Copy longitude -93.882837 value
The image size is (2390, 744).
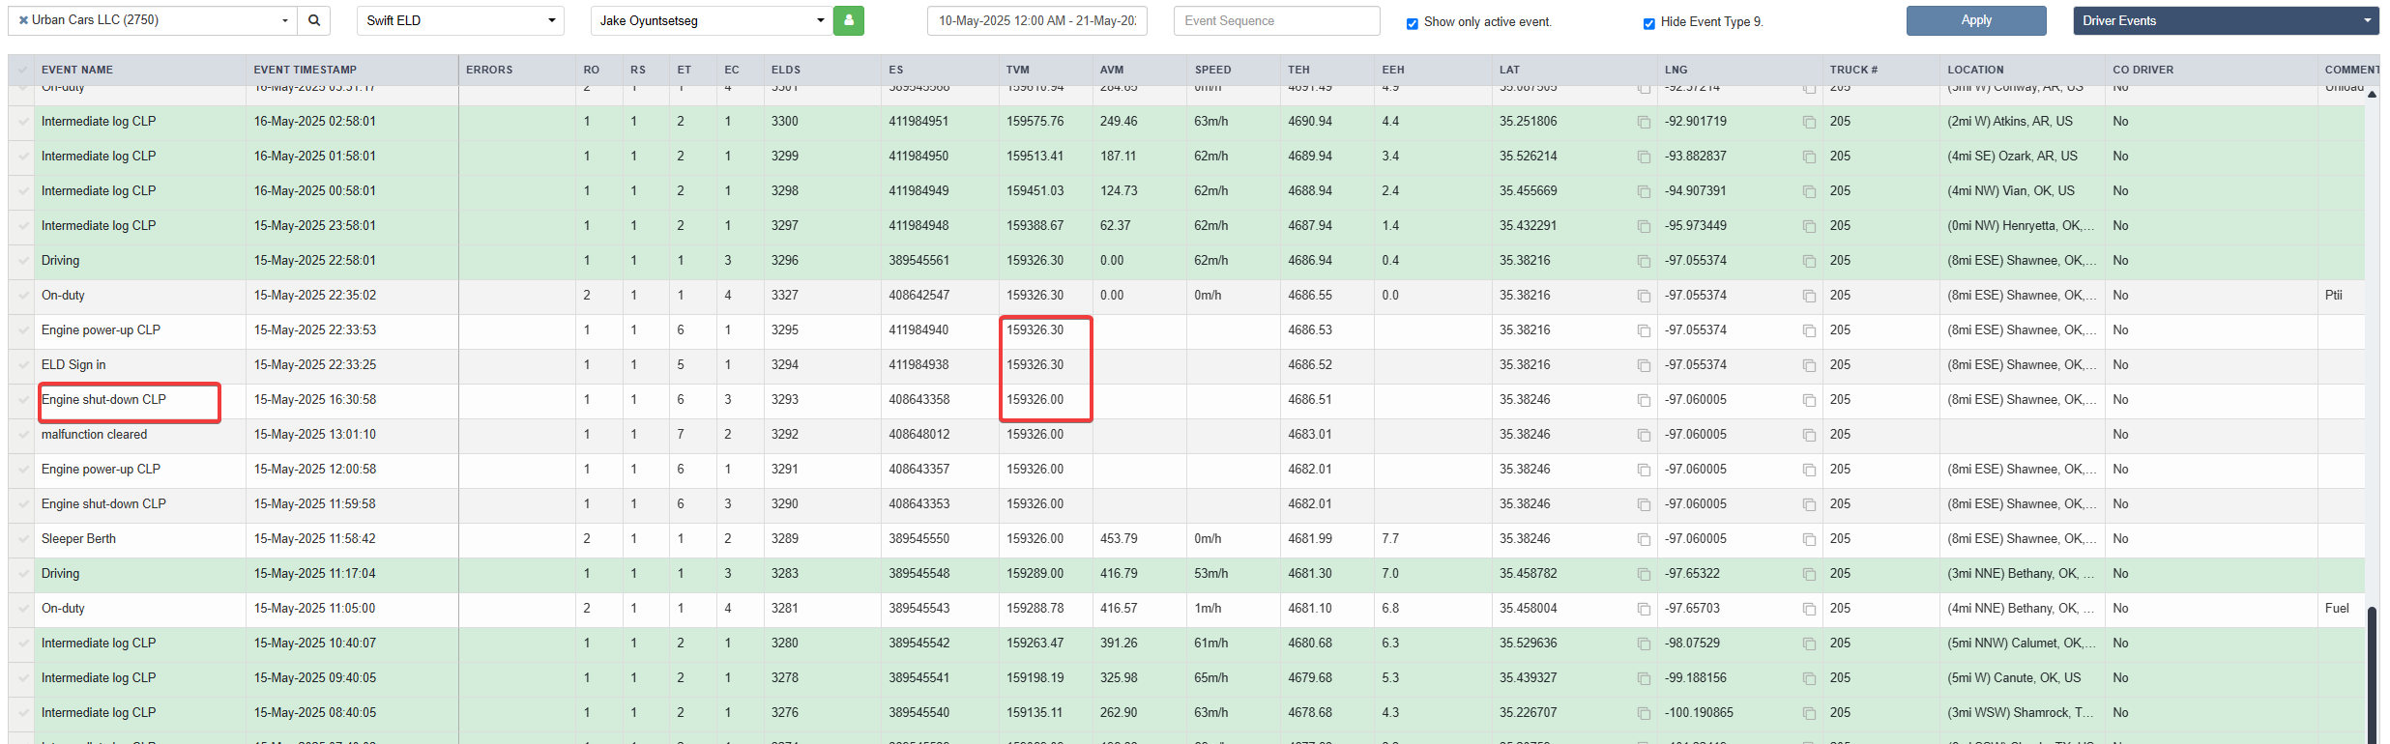coord(1809,157)
